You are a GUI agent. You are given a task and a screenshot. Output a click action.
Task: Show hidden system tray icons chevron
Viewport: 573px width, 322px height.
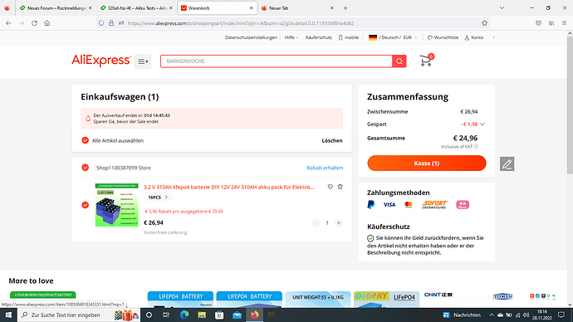pos(492,315)
